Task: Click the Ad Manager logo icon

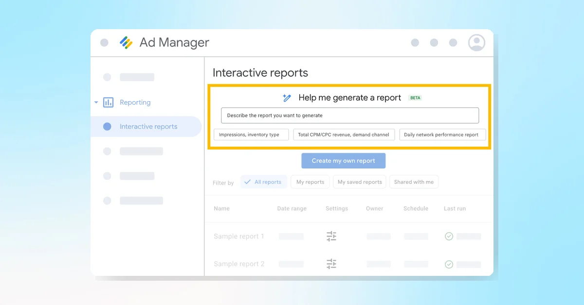Action: (x=127, y=43)
